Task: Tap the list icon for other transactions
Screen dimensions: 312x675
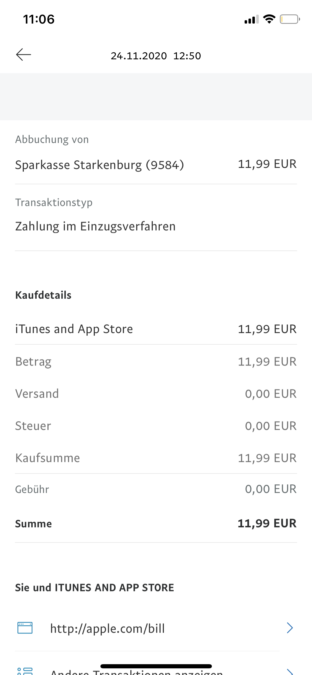Action: pyautogui.click(x=25, y=671)
